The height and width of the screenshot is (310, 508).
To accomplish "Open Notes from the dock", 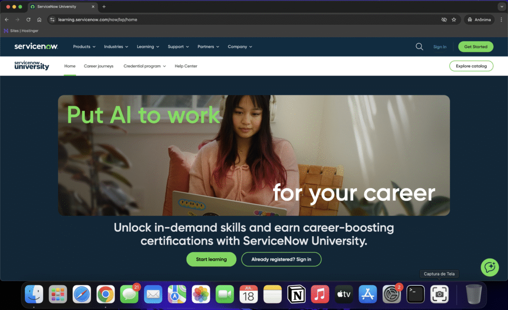I will tap(272, 294).
